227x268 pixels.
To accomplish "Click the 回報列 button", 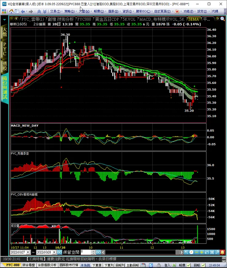I will (120, 265).
